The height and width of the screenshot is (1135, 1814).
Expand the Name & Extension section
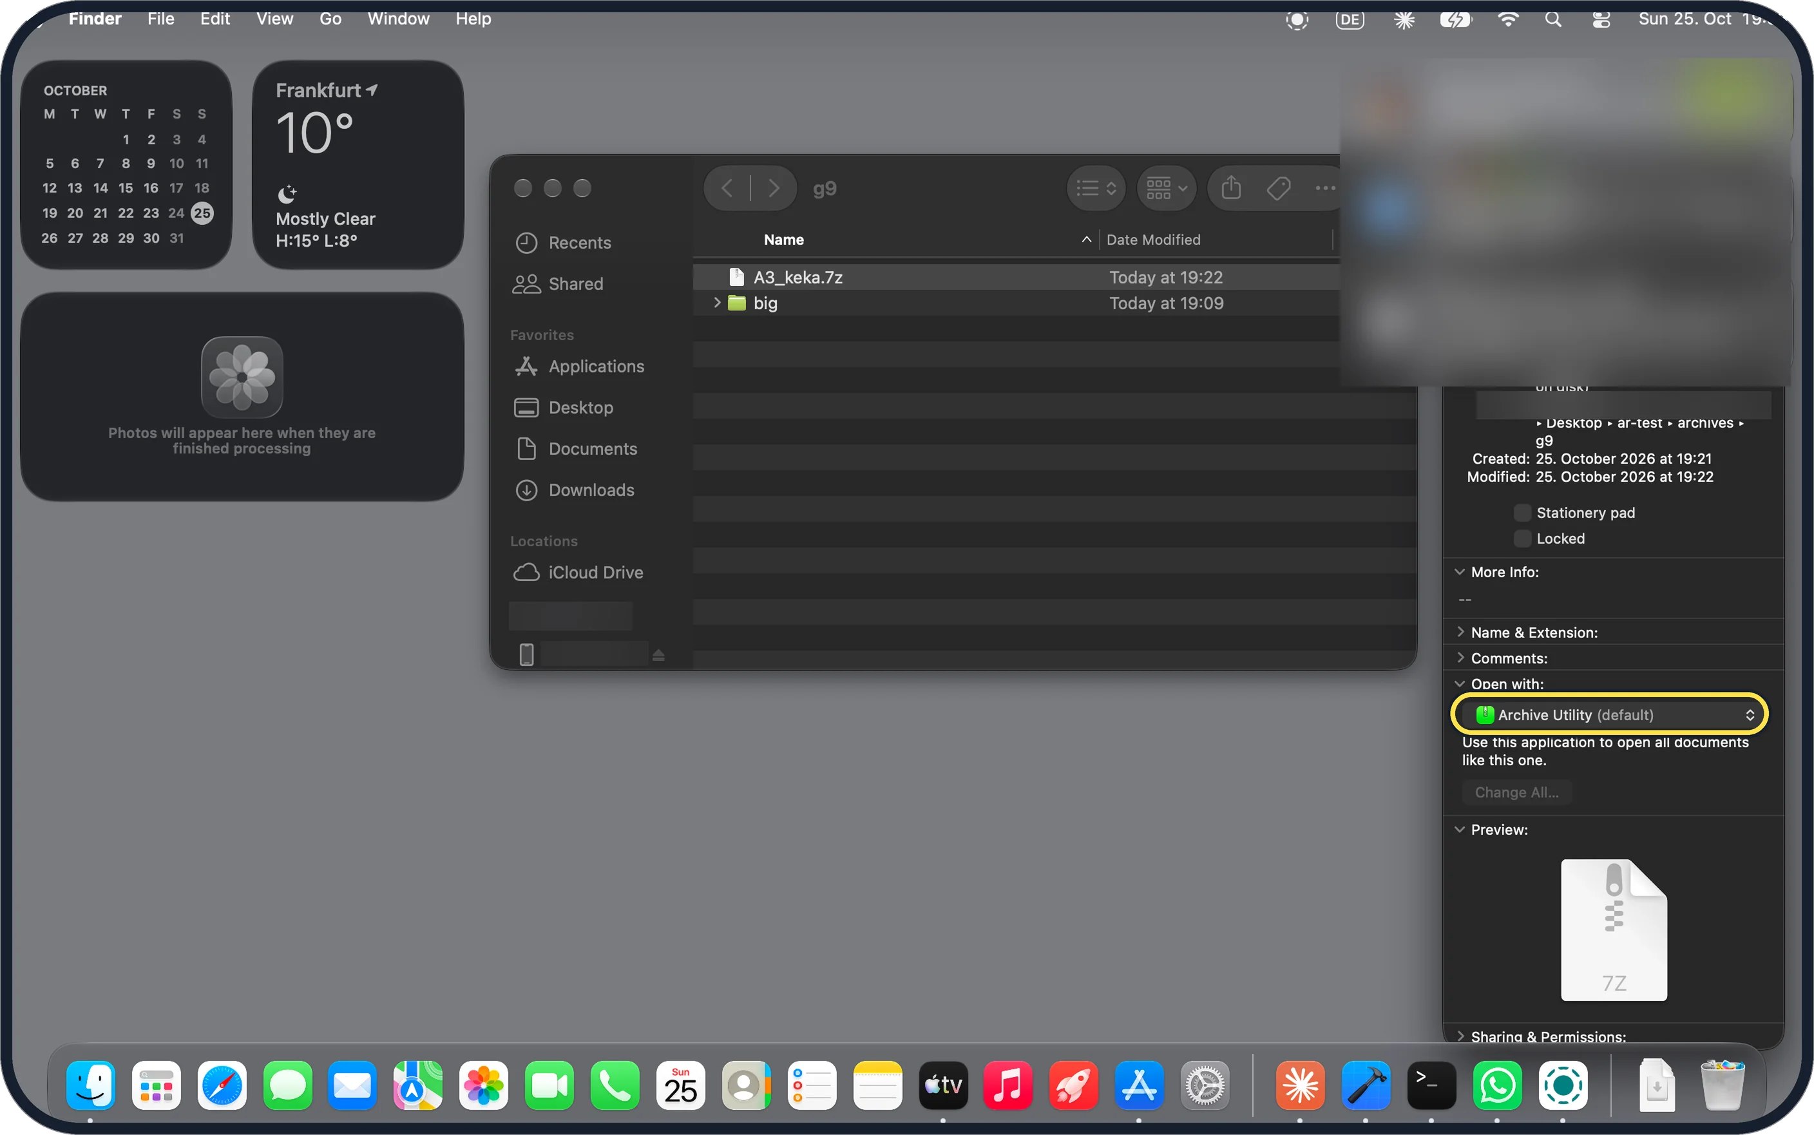click(1460, 632)
